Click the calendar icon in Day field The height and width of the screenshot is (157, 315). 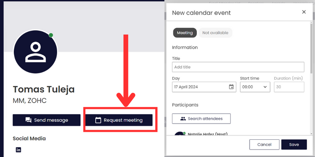coord(231,87)
